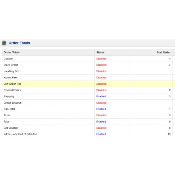Click Disabled status of Taxes

101,115
